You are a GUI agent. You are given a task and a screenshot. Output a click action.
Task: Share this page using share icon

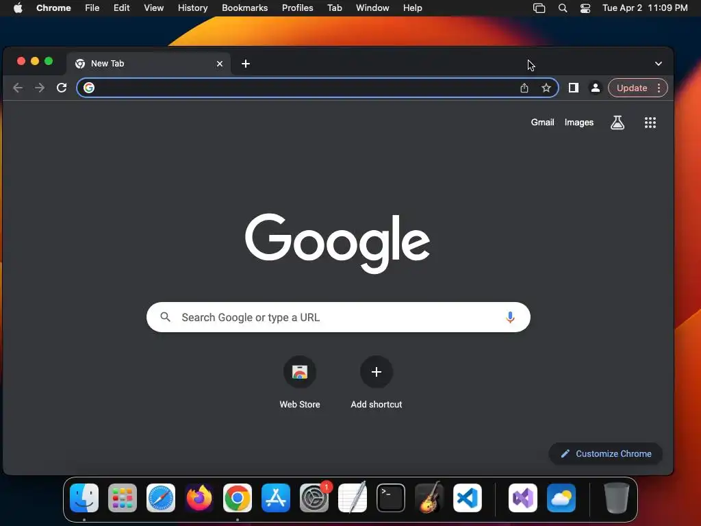(524, 88)
